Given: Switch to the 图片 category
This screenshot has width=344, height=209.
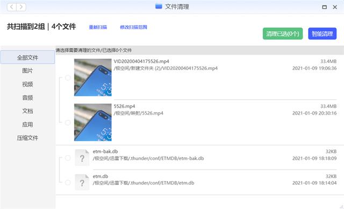Looking at the screenshot, I should [x=27, y=71].
